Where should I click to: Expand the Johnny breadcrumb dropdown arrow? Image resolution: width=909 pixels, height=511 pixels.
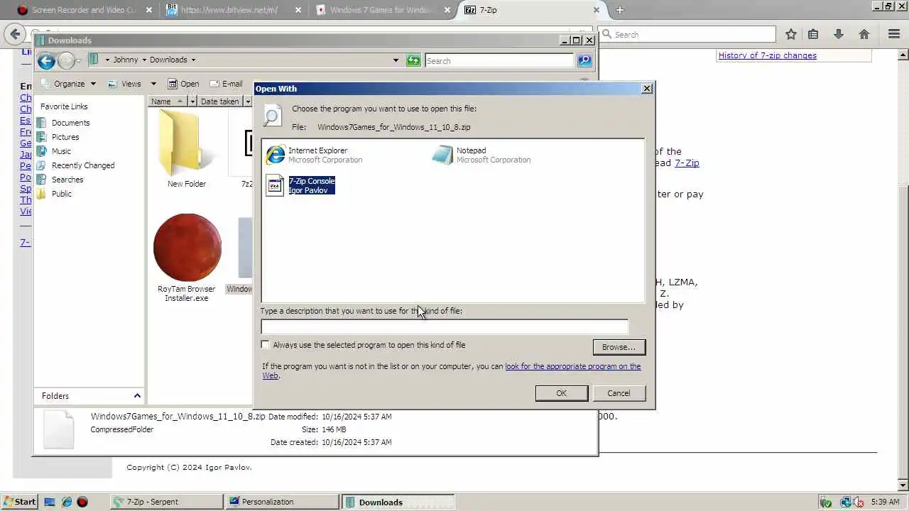tap(144, 60)
